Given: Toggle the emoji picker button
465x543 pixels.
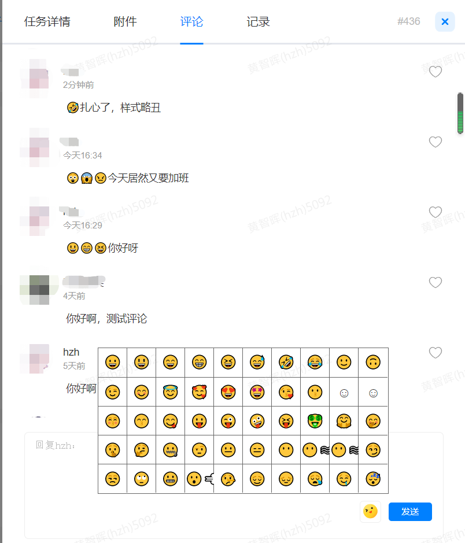Looking at the screenshot, I should click(x=370, y=512).
